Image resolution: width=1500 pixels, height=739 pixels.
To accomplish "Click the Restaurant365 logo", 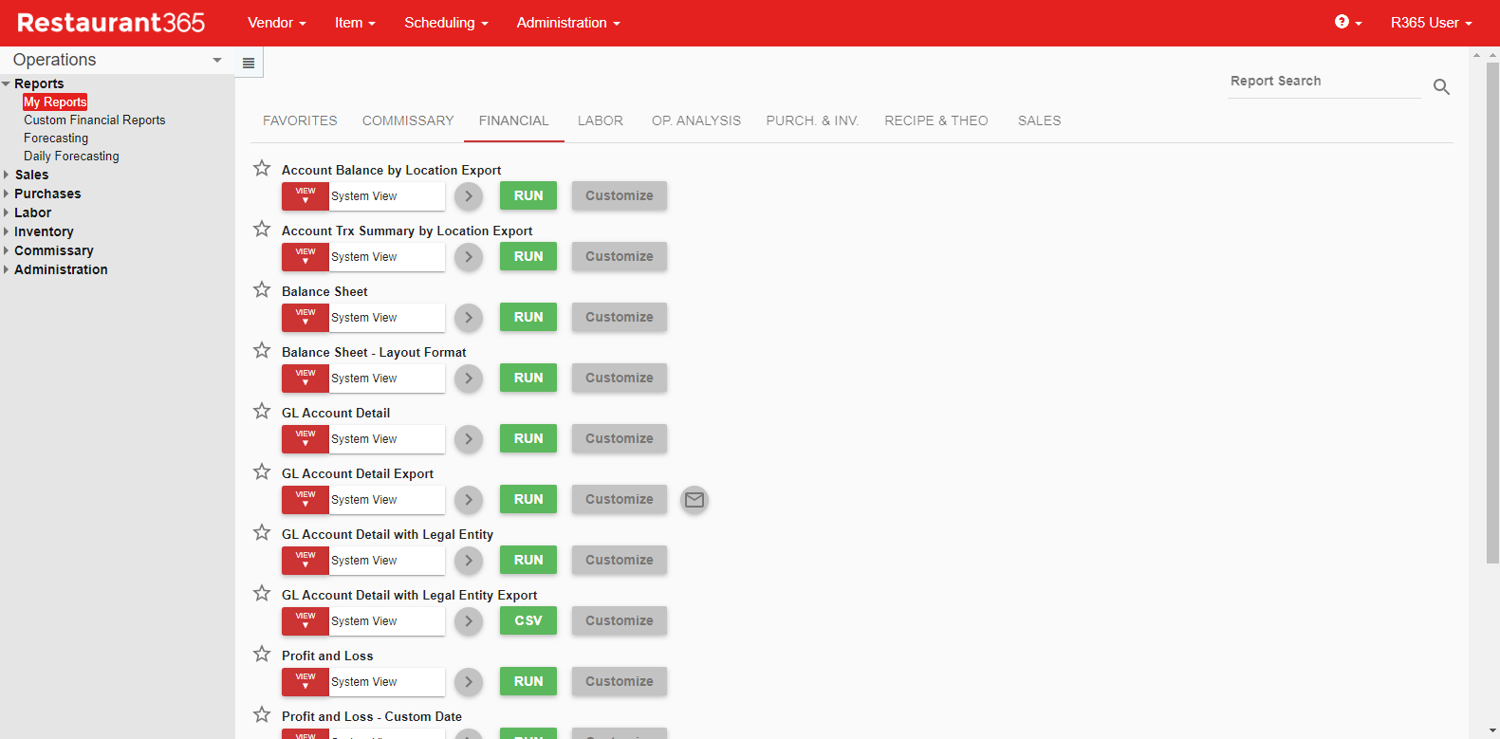I will coord(111,23).
